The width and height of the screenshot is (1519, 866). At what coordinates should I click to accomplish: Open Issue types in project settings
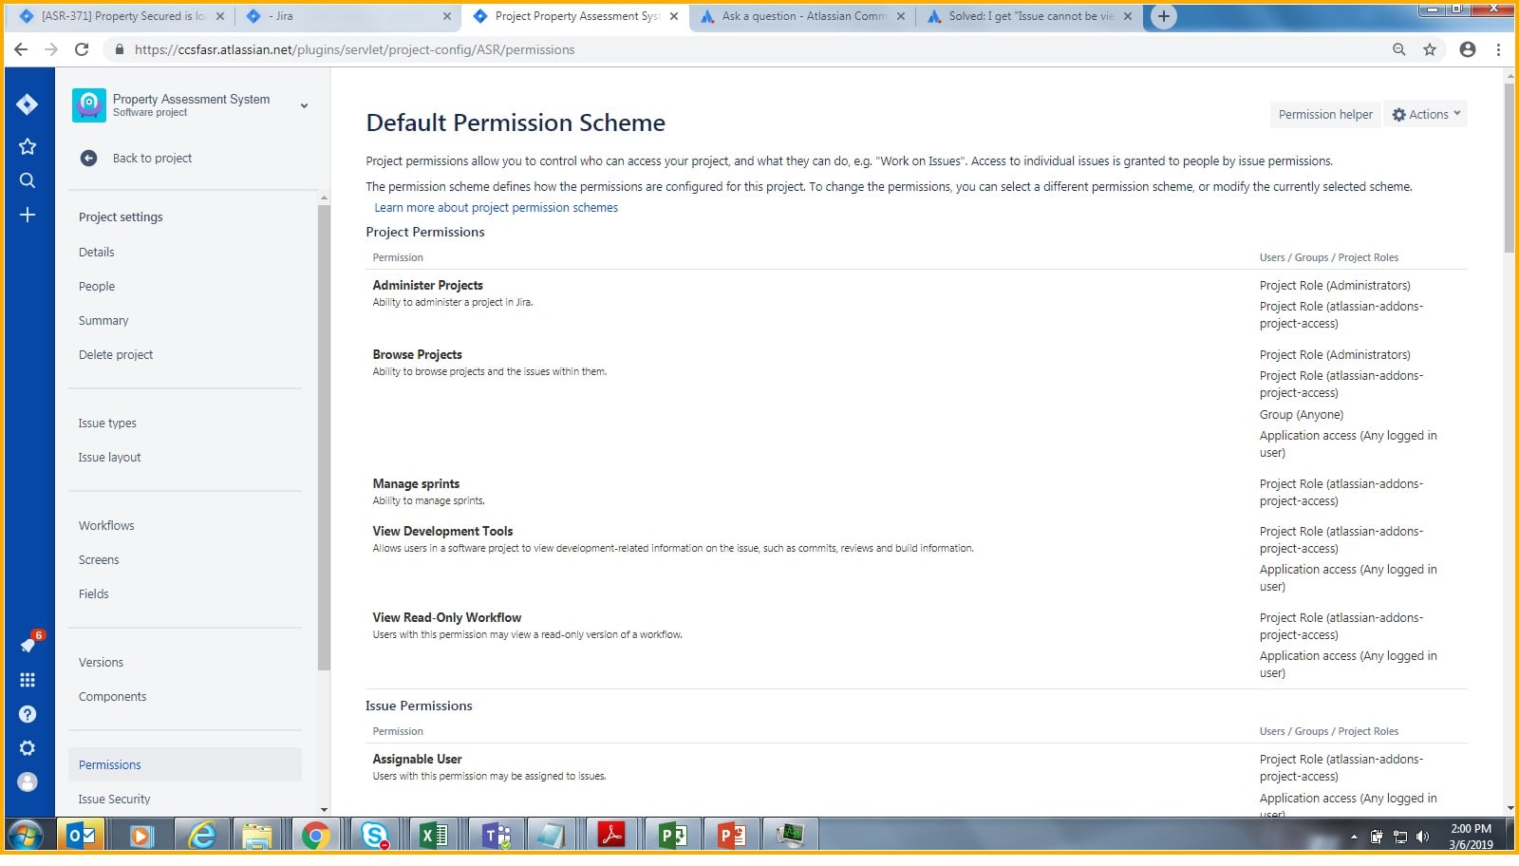107,424
